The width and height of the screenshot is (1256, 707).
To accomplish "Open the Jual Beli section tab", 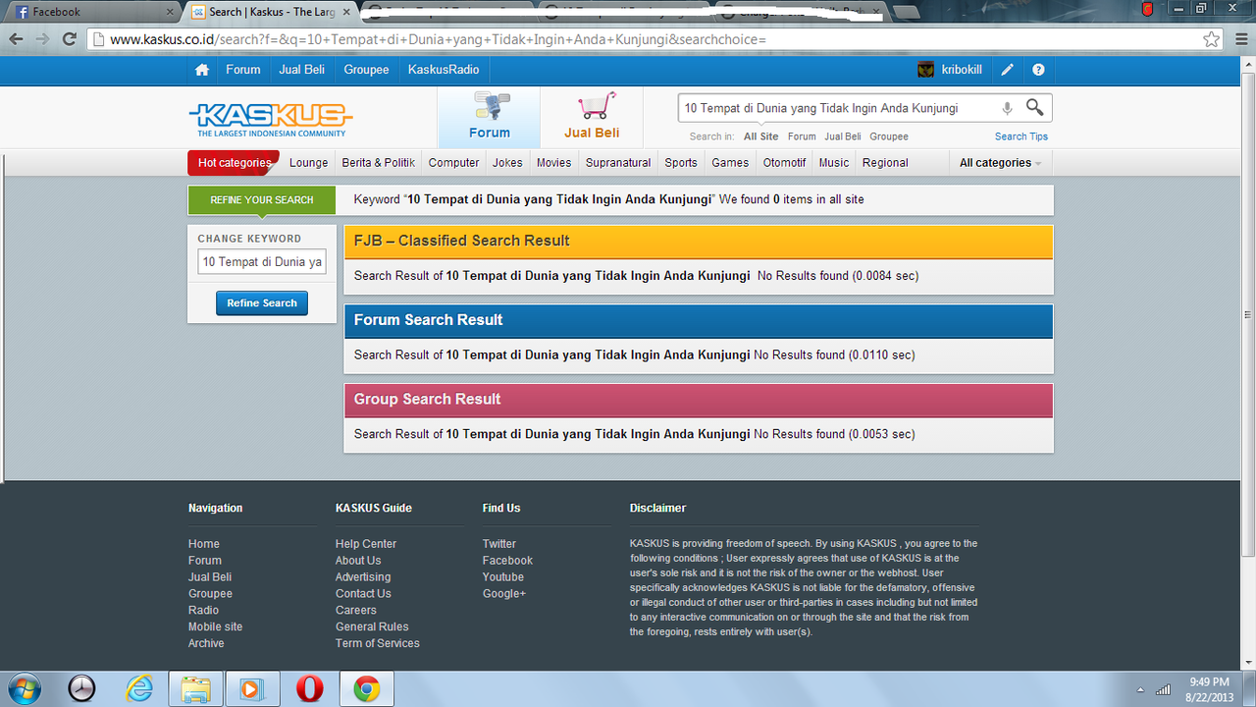I will (x=592, y=118).
